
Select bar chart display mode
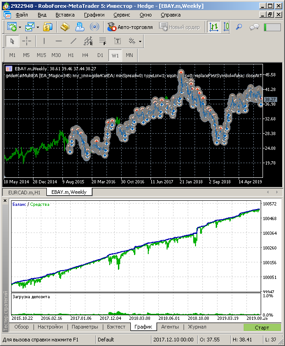[213, 27]
